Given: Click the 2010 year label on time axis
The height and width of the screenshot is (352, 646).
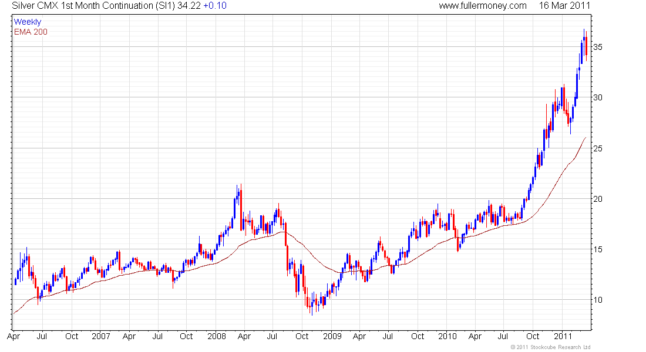Looking at the screenshot, I should (448, 336).
